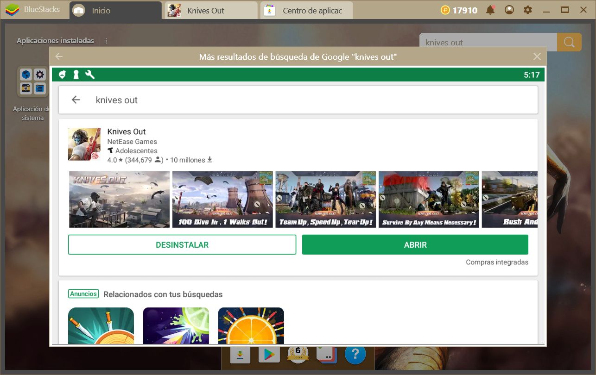The width and height of the screenshot is (596, 375).
Task: Open the Aplicación de sistema folder
Action: (33, 81)
